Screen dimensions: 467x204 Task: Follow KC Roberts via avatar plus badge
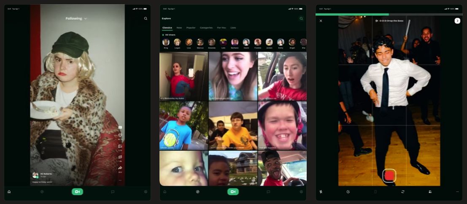[37, 177]
